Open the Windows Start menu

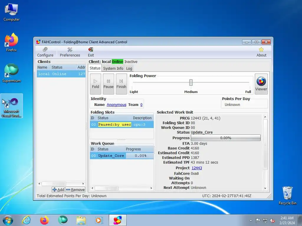coord(8,220)
